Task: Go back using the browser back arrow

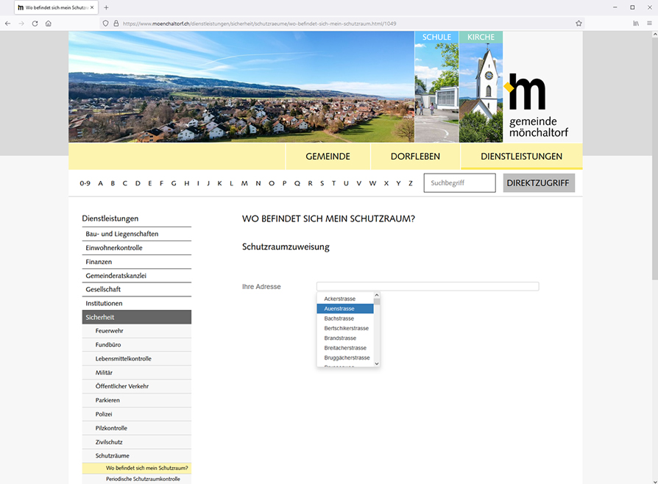Action: [x=7, y=24]
